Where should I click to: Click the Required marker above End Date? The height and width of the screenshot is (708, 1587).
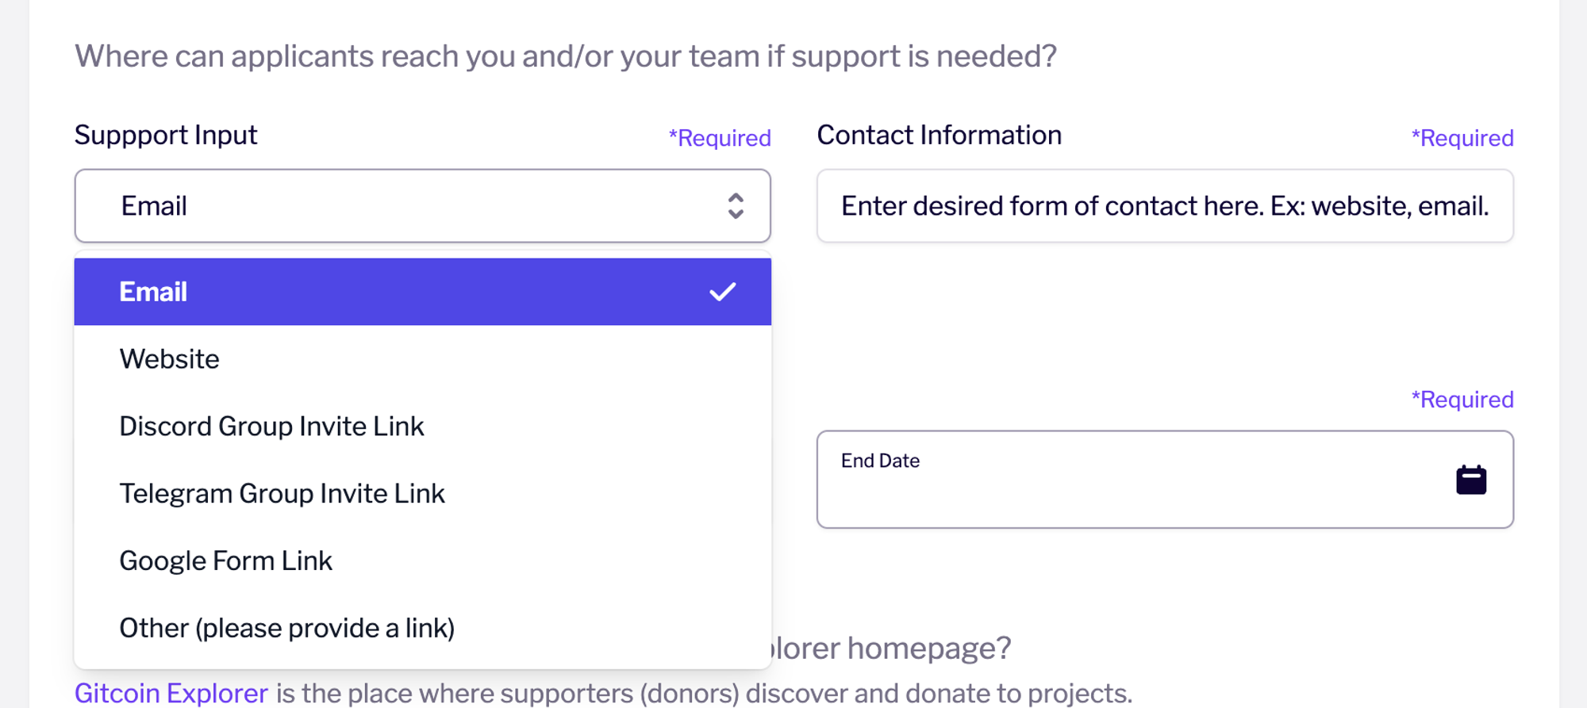click(x=1462, y=400)
